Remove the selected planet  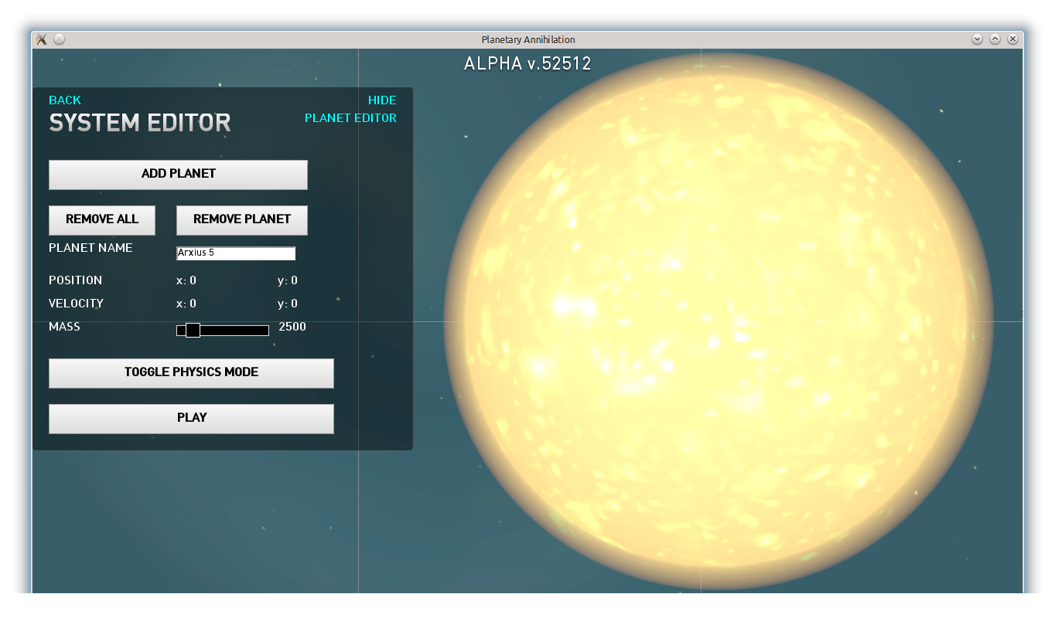point(242,219)
